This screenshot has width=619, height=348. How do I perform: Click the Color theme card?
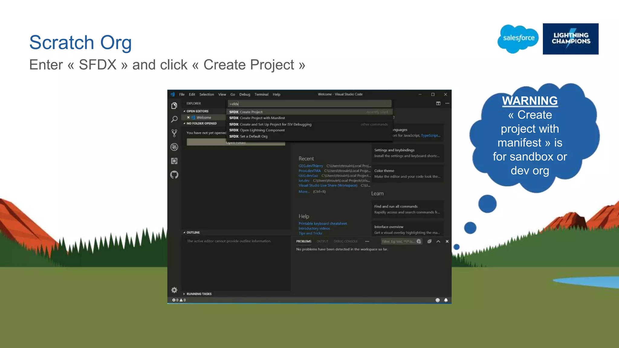pos(407,173)
